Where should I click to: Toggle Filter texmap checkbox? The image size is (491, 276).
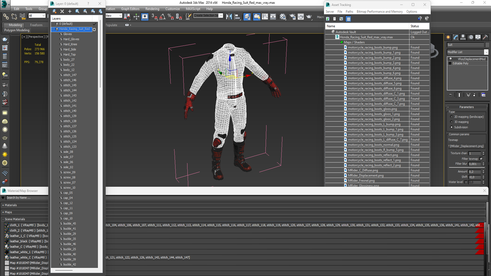click(481, 159)
